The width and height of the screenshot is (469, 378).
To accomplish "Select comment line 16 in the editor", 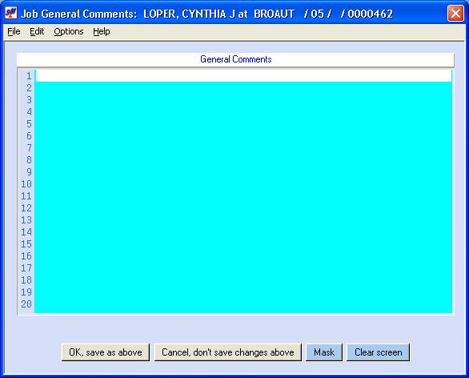I will point(243,256).
